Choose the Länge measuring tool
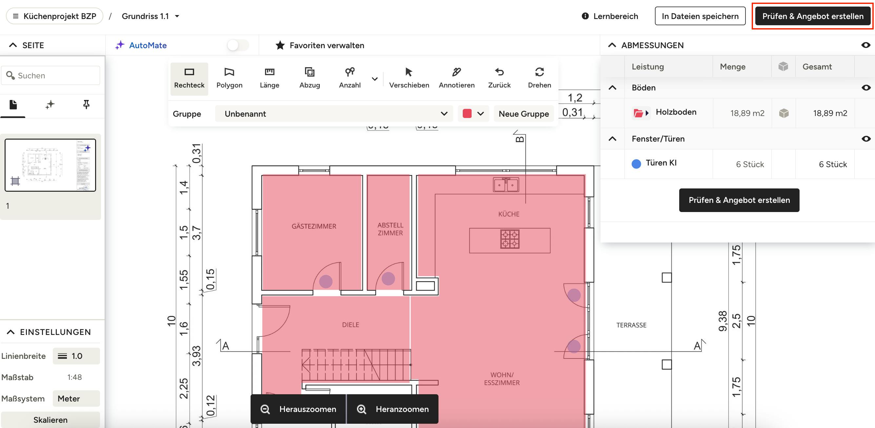 (269, 78)
